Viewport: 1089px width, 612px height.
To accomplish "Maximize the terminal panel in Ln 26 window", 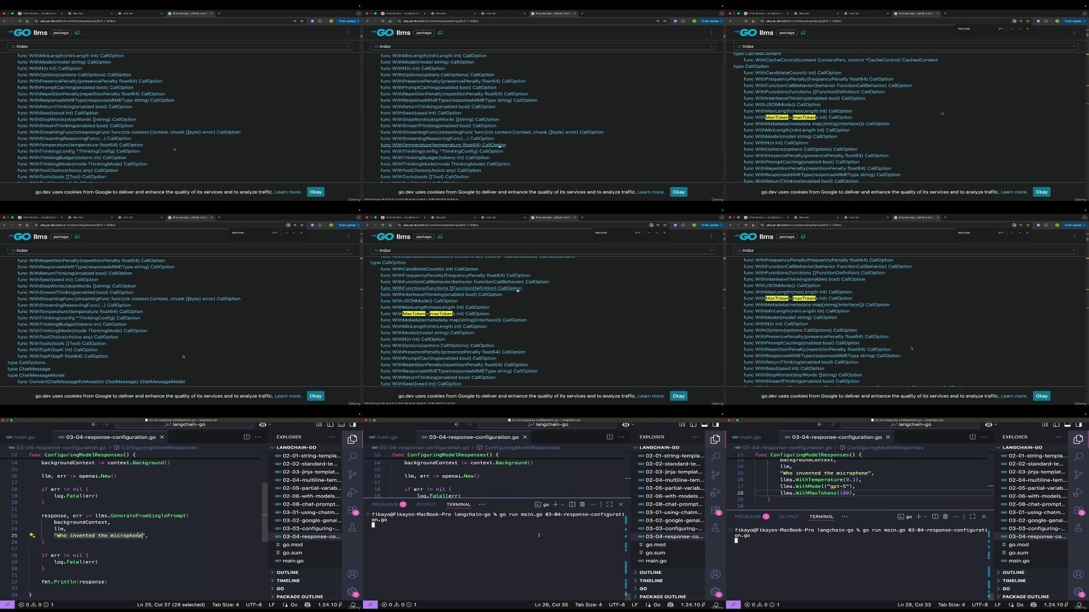I will 609,504.
